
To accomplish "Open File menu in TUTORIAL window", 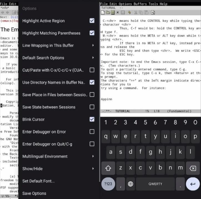I will point(104,4).
